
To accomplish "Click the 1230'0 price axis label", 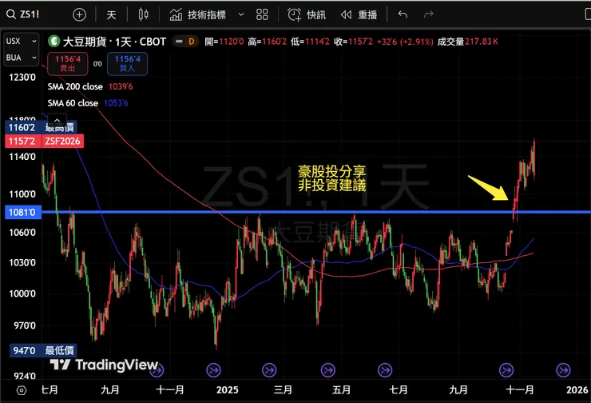I will pos(22,78).
